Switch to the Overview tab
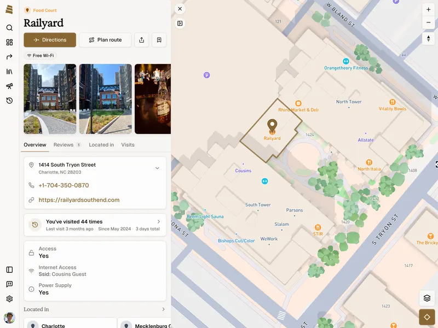 pyautogui.click(x=35, y=145)
